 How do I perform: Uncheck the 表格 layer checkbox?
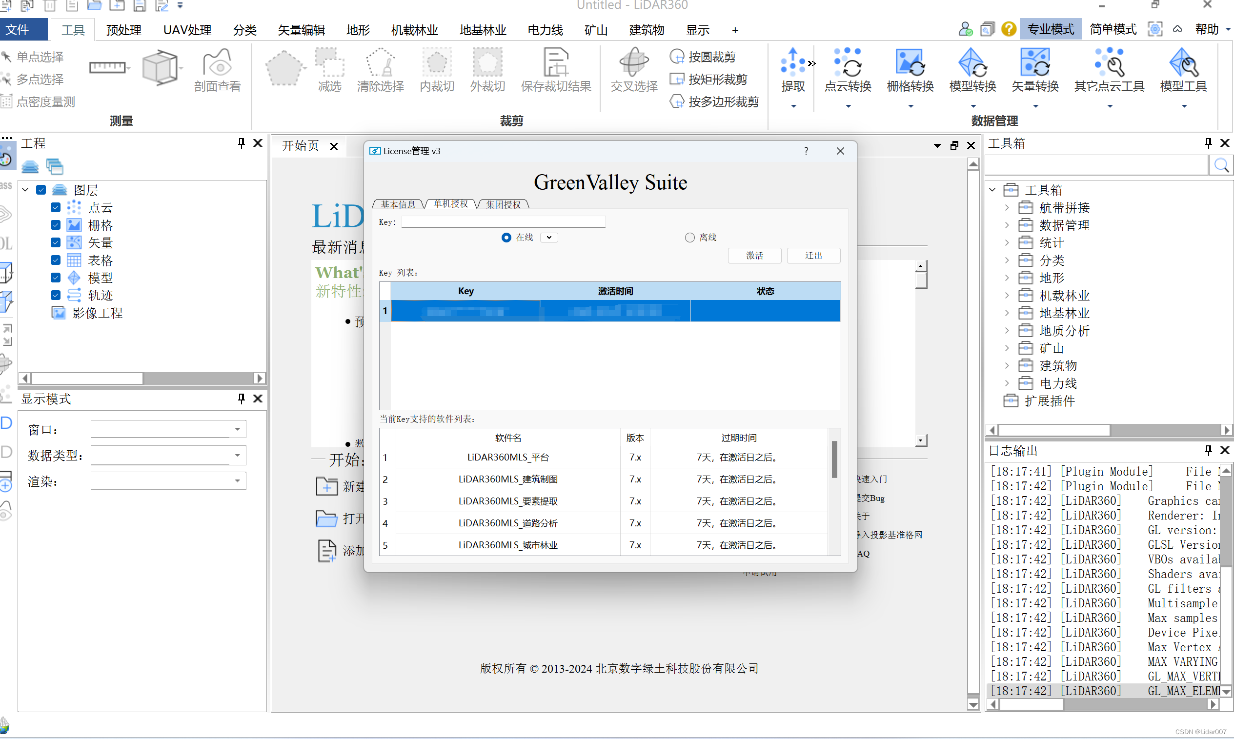(56, 260)
